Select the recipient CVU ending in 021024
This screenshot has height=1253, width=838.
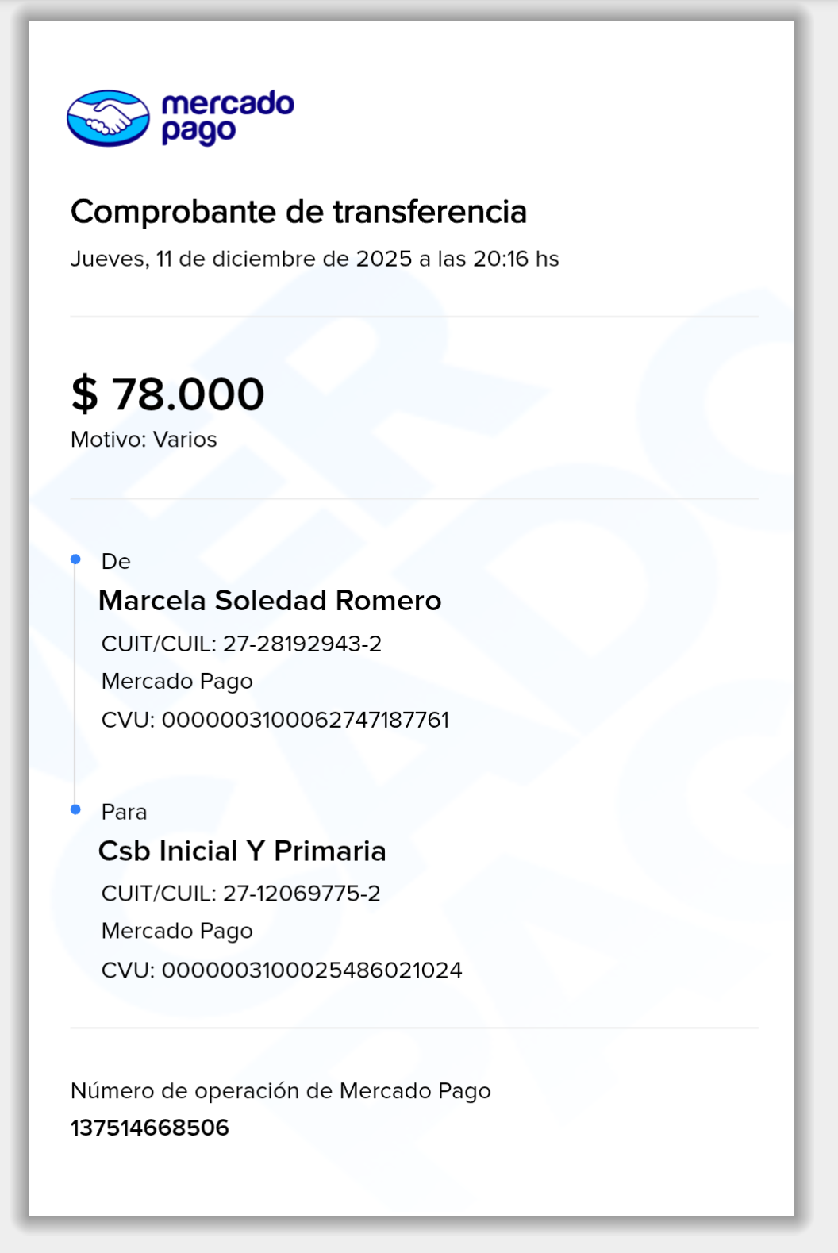coord(282,970)
